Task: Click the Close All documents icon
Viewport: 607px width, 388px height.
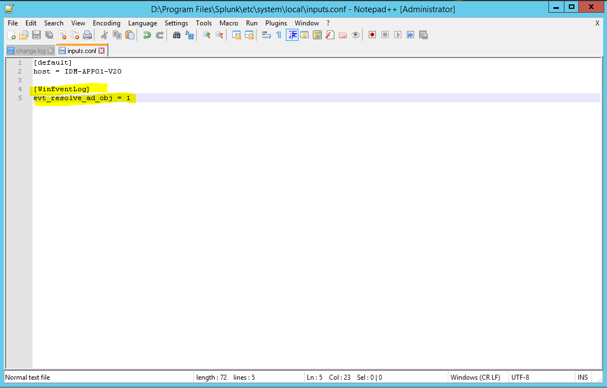Action: tap(75, 35)
